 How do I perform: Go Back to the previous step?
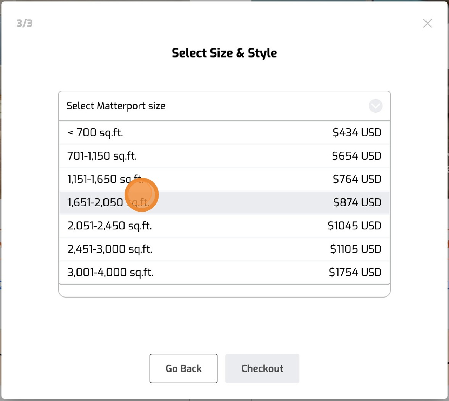click(183, 368)
